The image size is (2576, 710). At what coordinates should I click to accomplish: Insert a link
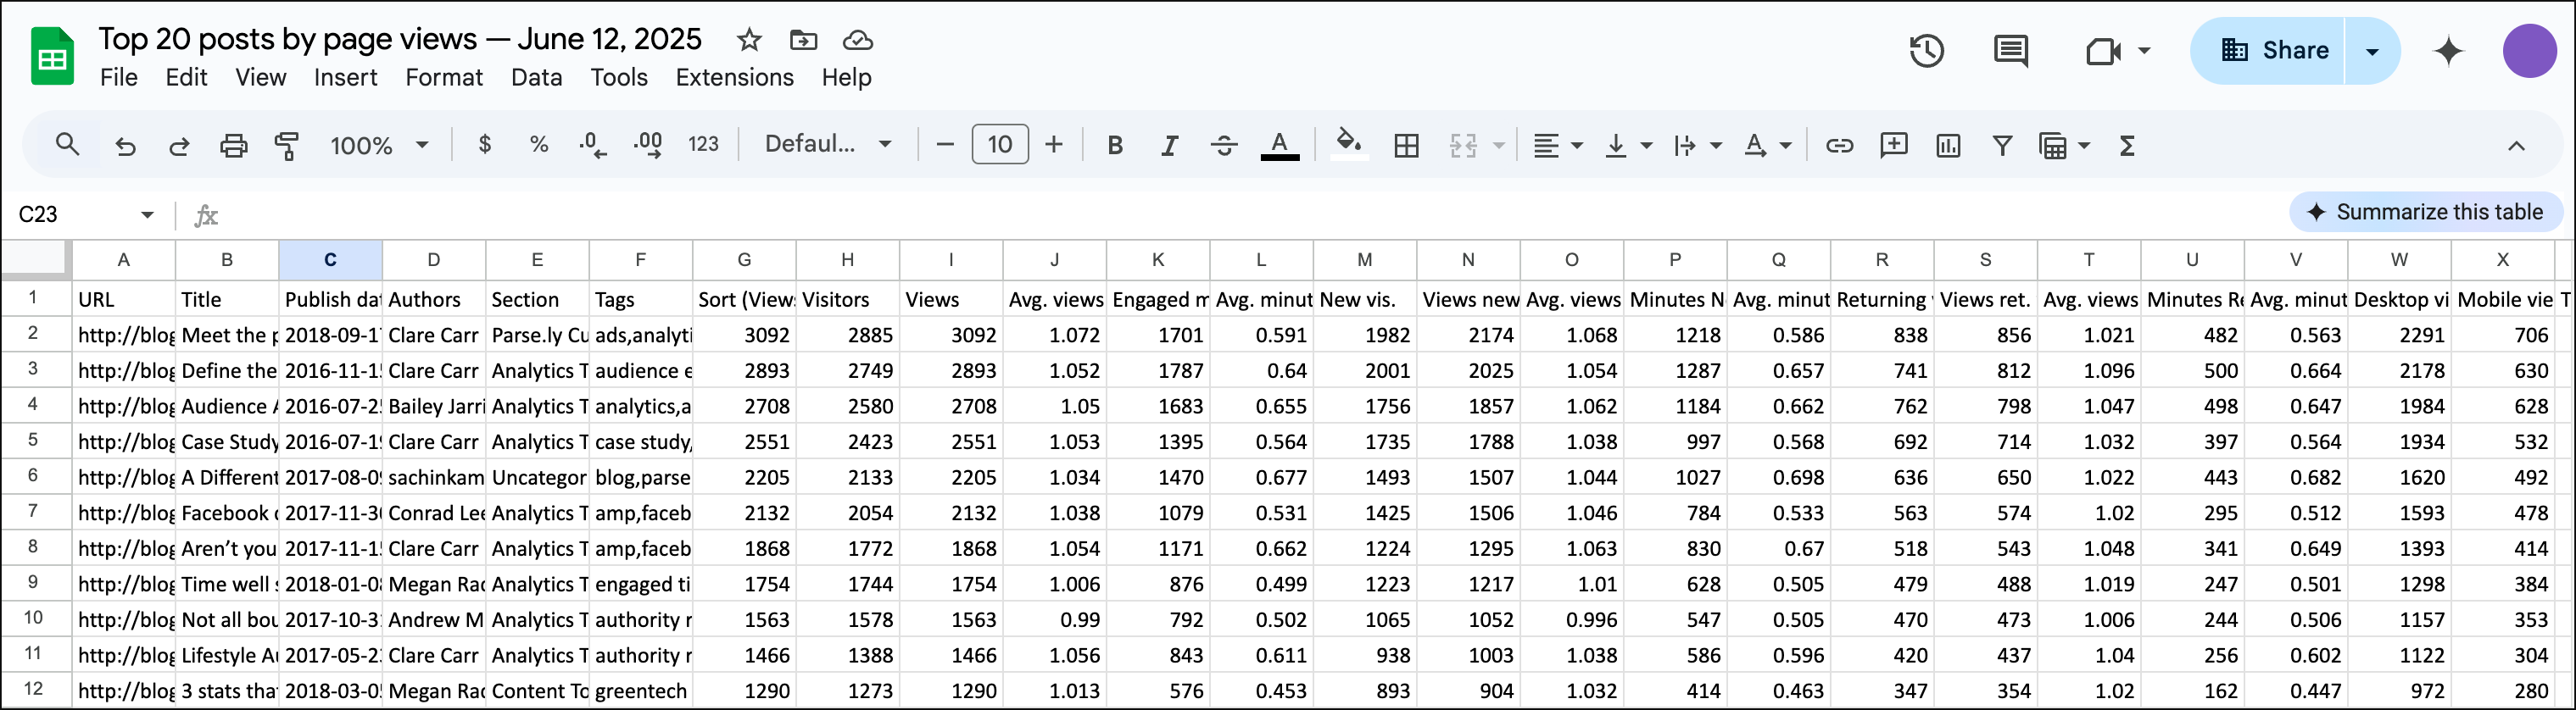coord(1839,146)
